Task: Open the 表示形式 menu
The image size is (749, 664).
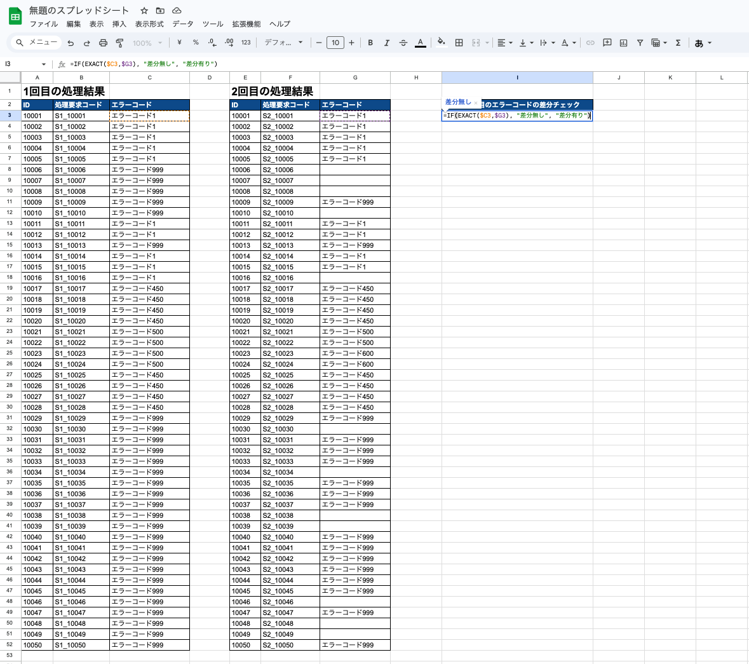Action: [x=149, y=24]
